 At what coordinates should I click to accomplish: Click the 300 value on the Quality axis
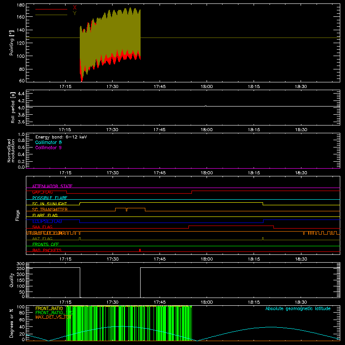click(21, 264)
